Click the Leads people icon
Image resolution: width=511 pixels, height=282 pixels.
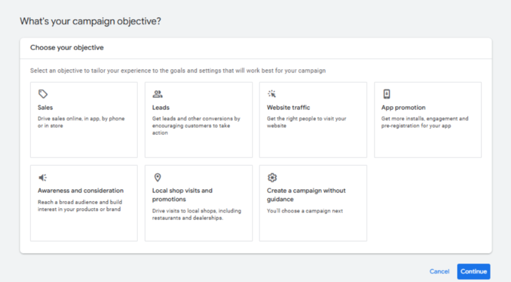(x=158, y=94)
